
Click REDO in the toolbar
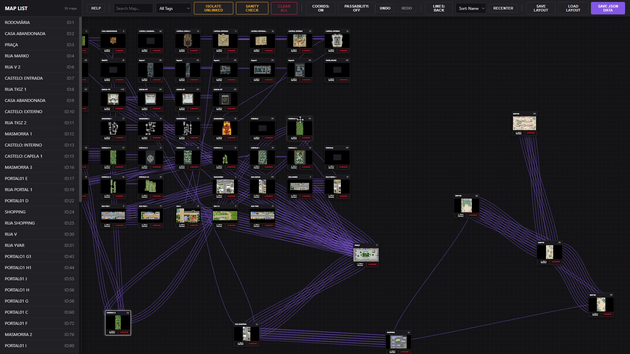click(x=407, y=8)
